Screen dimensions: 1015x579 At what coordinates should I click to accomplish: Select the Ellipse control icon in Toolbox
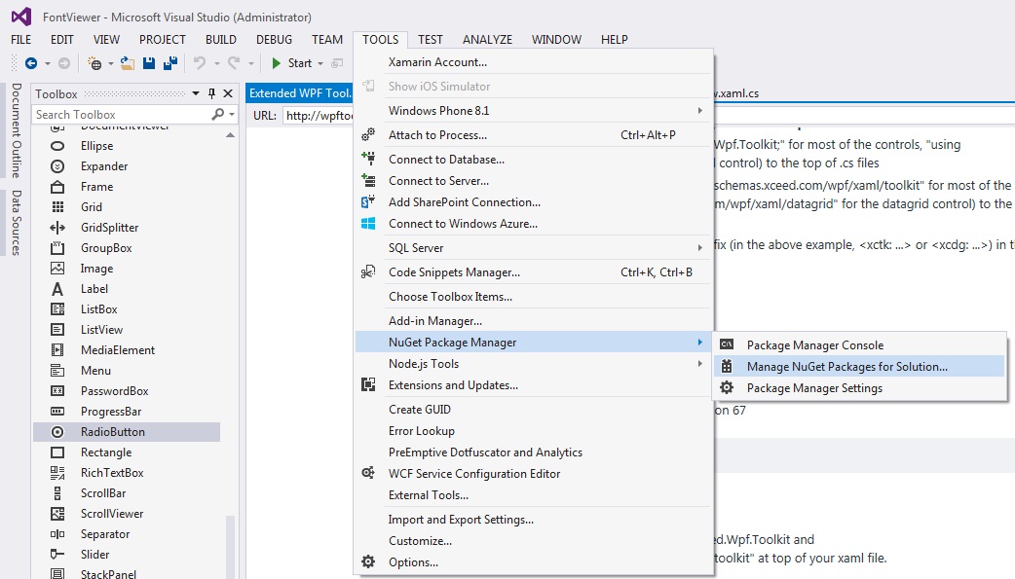coord(57,146)
